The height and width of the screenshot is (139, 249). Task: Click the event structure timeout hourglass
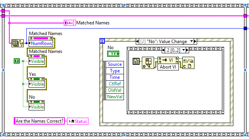(x=102, y=41)
